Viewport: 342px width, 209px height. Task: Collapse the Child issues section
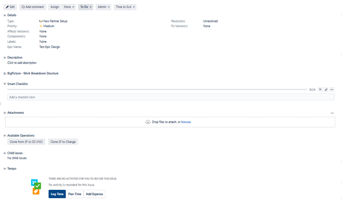[x=5, y=153]
